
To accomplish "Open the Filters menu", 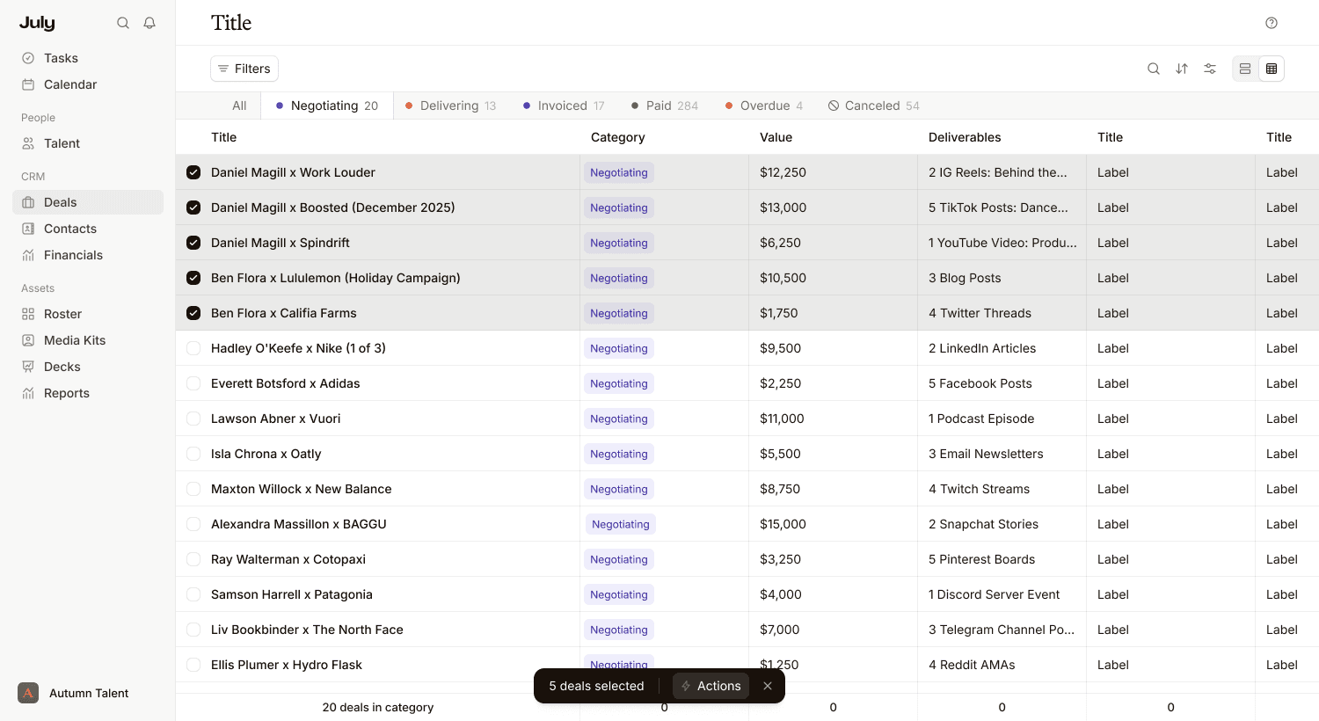I will click(x=244, y=69).
